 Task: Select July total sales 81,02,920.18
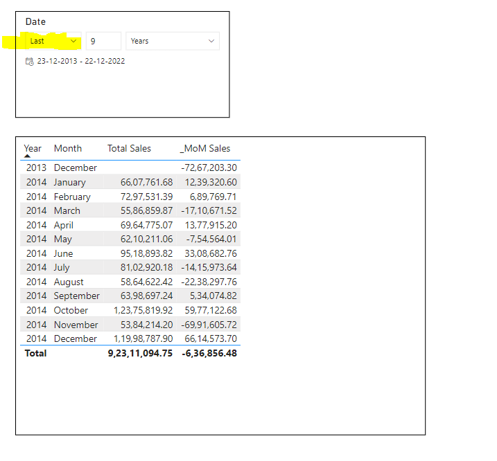(146, 268)
